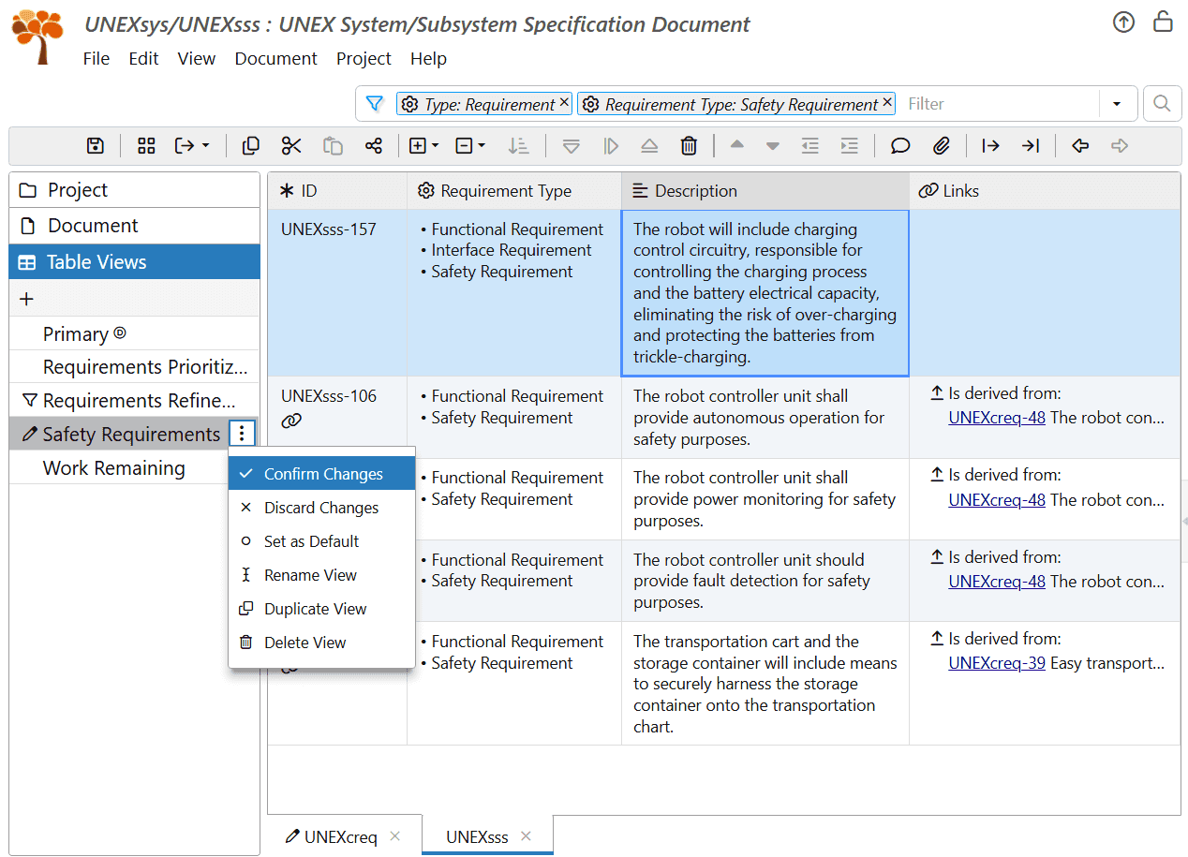The height and width of the screenshot is (857, 1188).
Task: Attach a file with the paperclip icon
Action: point(943,145)
